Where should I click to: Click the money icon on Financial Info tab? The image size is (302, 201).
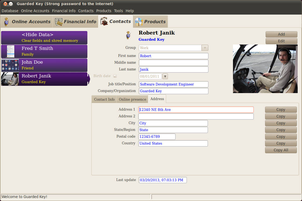tap(59, 22)
